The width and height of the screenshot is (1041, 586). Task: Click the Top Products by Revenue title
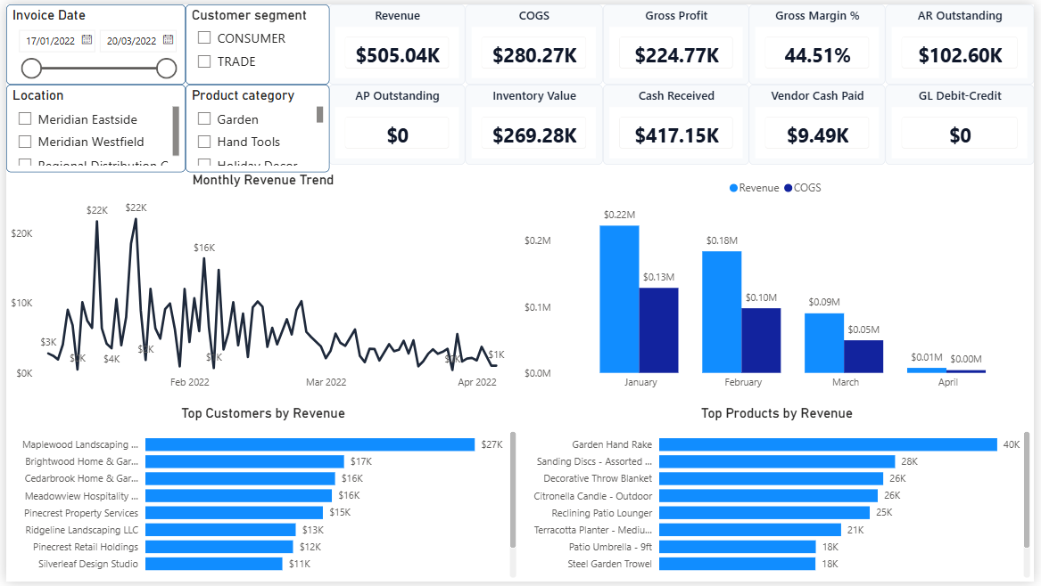tap(777, 413)
